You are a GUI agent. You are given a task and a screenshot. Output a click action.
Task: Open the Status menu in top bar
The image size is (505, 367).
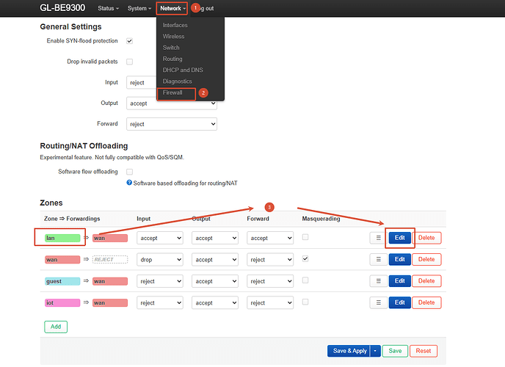tap(108, 8)
